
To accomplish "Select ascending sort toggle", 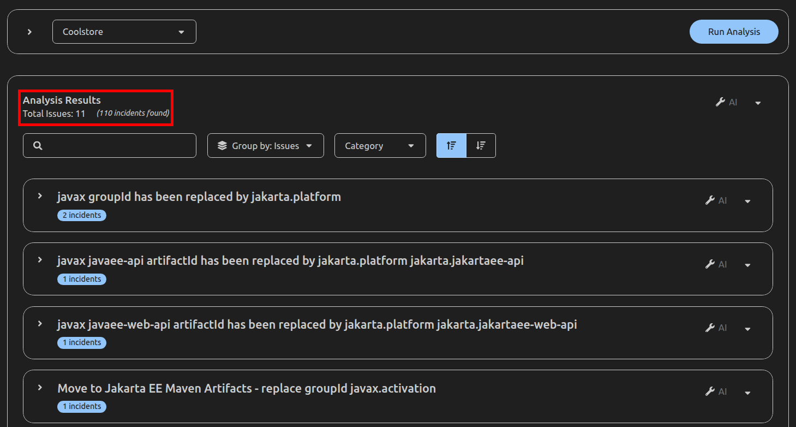I will click(x=451, y=146).
